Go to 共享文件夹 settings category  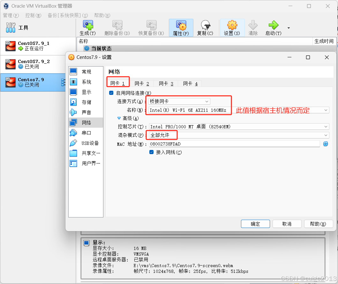tap(86, 153)
